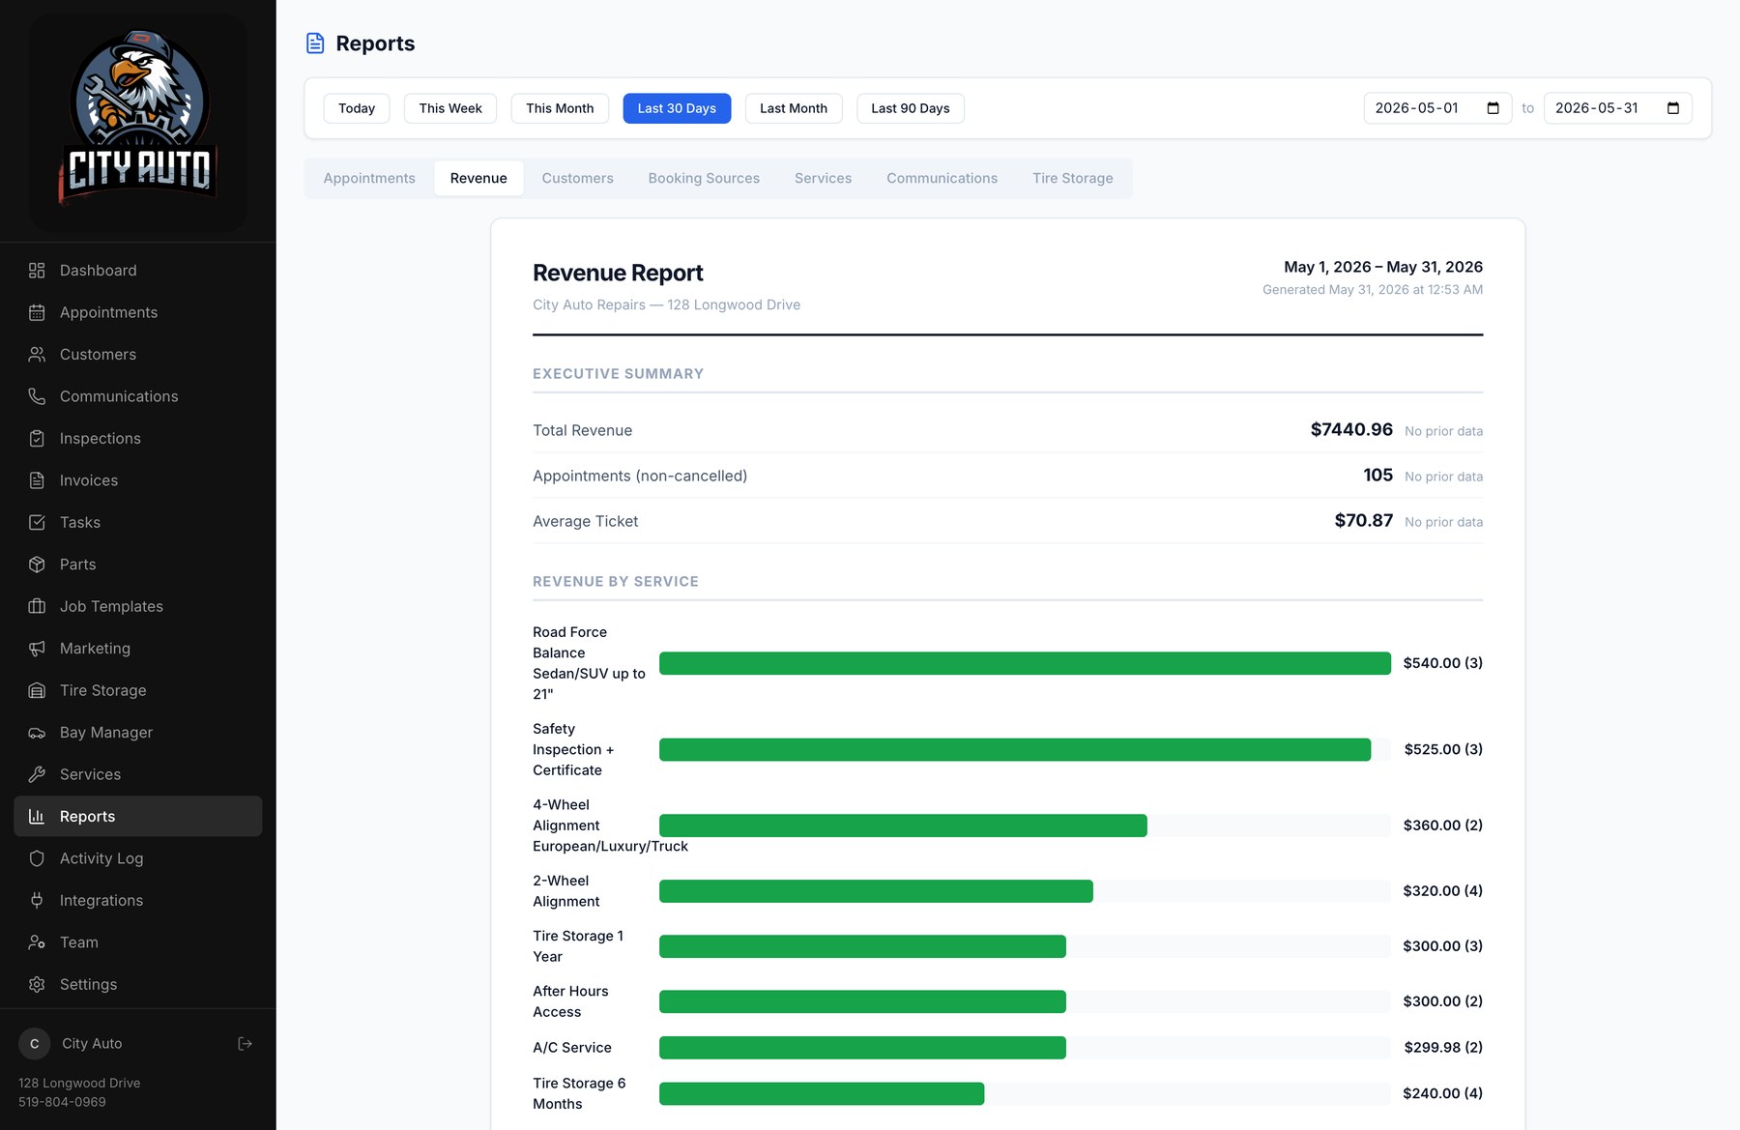Click the $299.98 (2) revenue amount
1740x1130 pixels.
[x=1443, y=1048]
